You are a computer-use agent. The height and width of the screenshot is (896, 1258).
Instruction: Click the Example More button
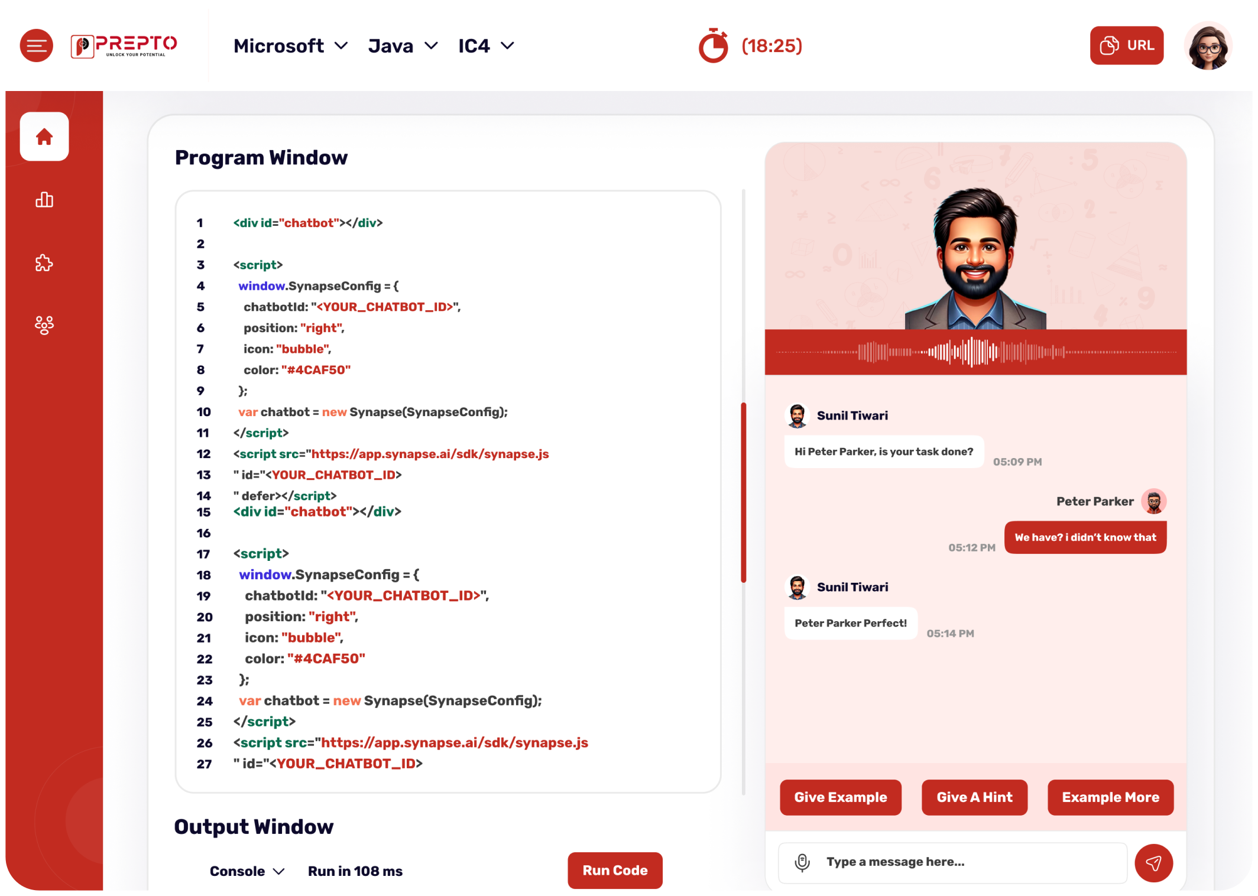click(x=1110, y=797)
